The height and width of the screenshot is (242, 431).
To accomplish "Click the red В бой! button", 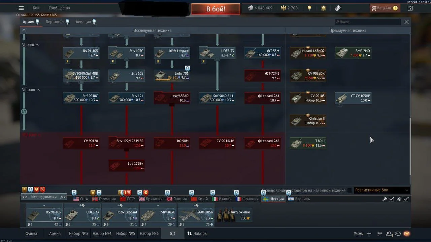I will (216, 9).
